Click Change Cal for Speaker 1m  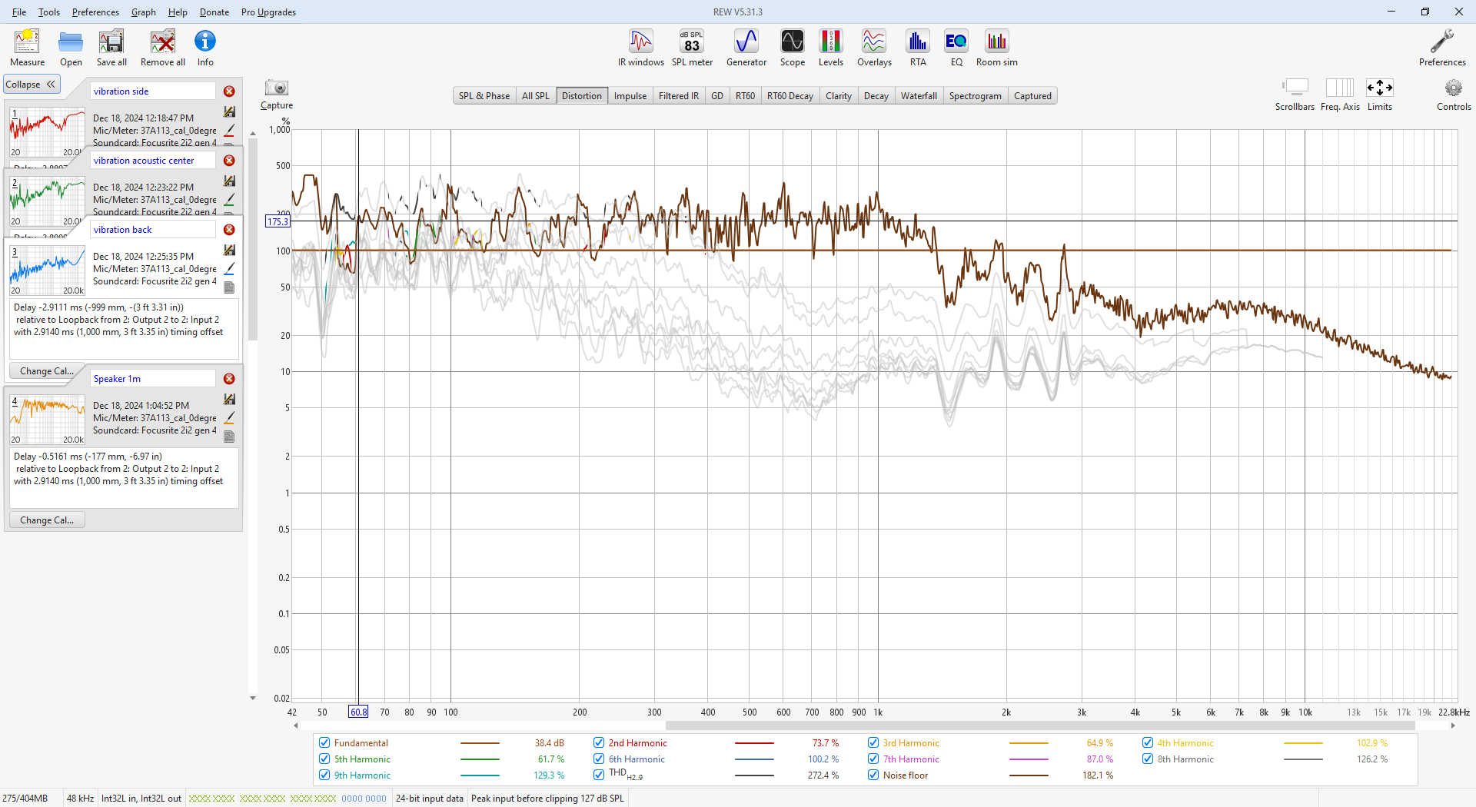47,520
